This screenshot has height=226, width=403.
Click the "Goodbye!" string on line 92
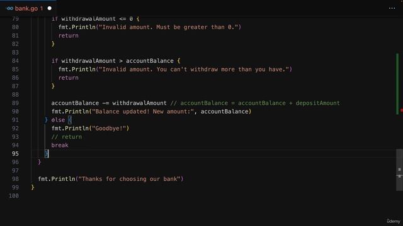pos(109,128)
